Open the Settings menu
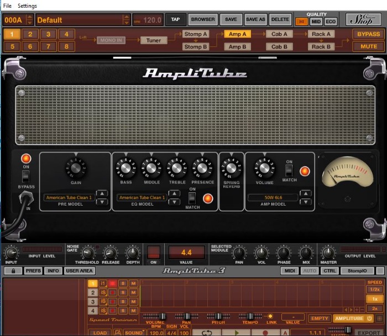This screenshot has width=387, height=336. coord(27,6)
